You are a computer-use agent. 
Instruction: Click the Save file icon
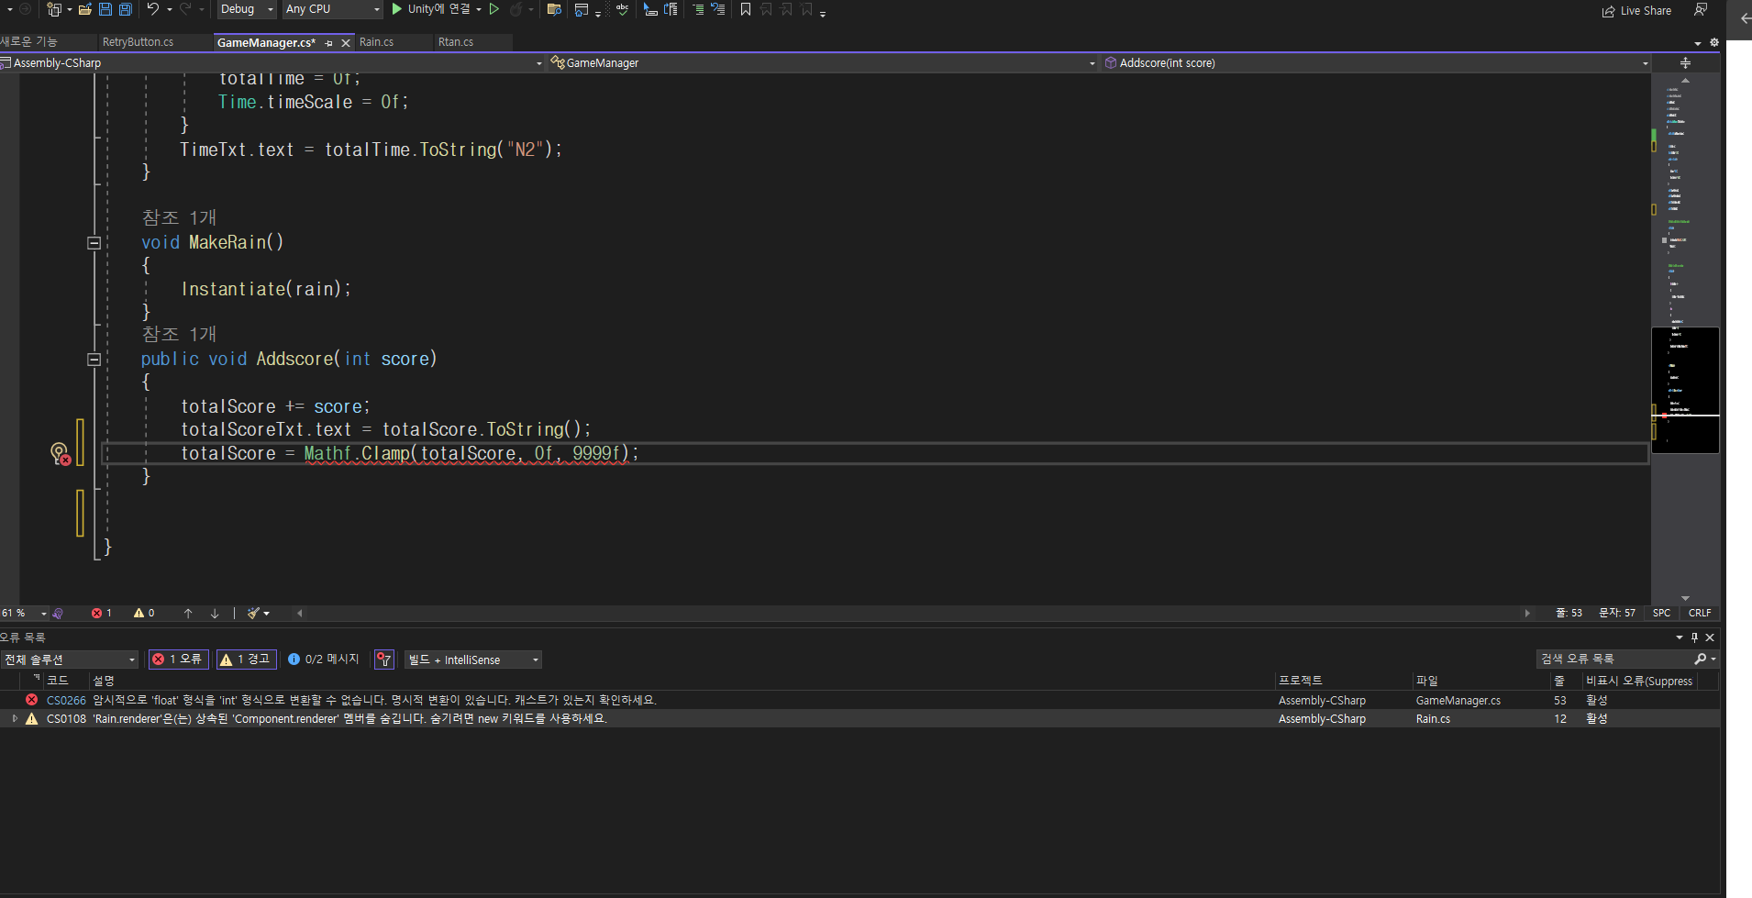click(x=105, y=9)
